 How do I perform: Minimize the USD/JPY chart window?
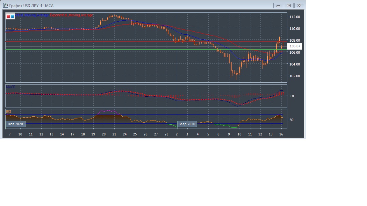[x=278, y=5]
